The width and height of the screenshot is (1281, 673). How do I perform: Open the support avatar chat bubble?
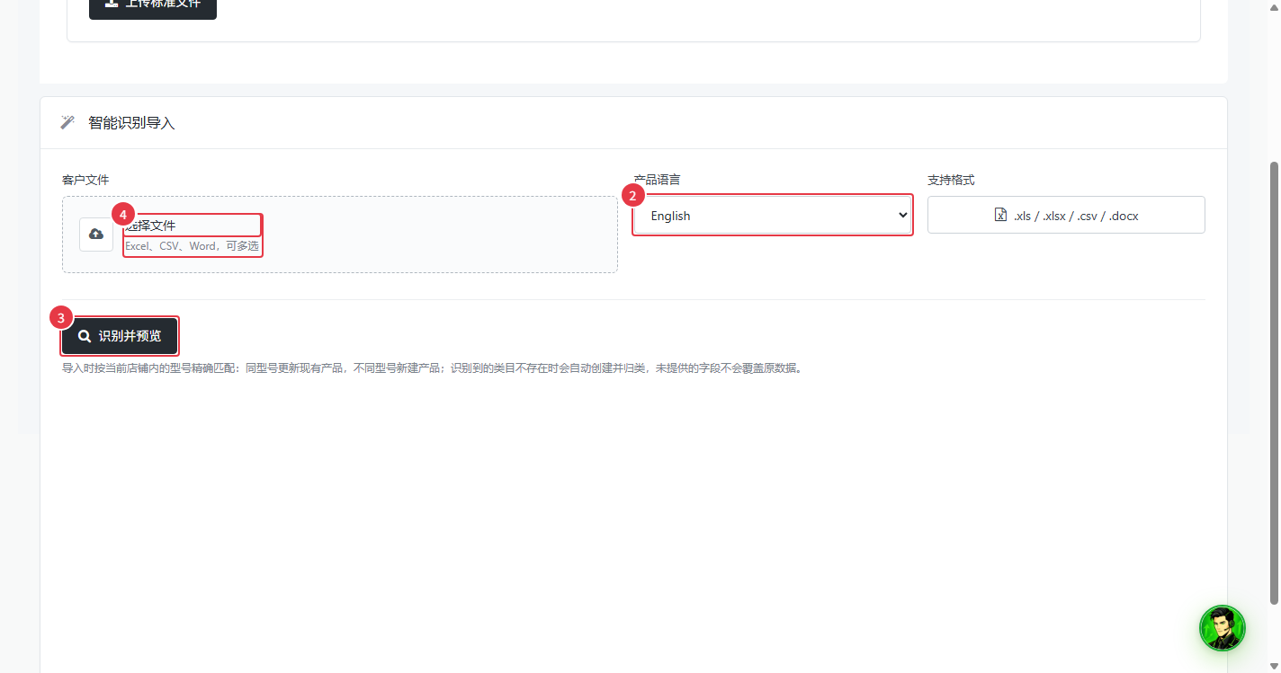1223,628
